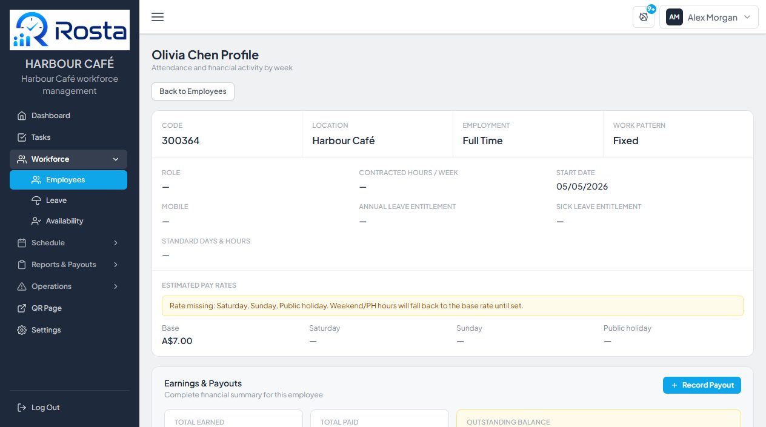Click the plus icon on Record Payout
Image resolution: width=766 pixels, height=427 pixels.
pos(674,385)
